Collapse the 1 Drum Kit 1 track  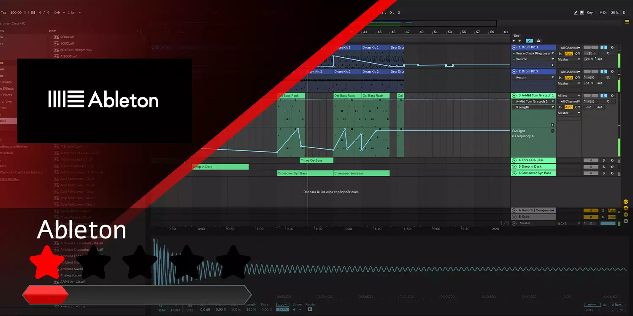[514, 48]
